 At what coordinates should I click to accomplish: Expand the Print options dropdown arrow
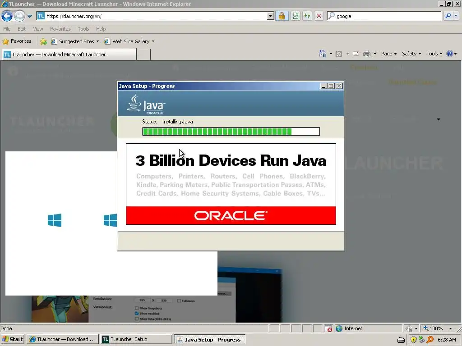375,54
